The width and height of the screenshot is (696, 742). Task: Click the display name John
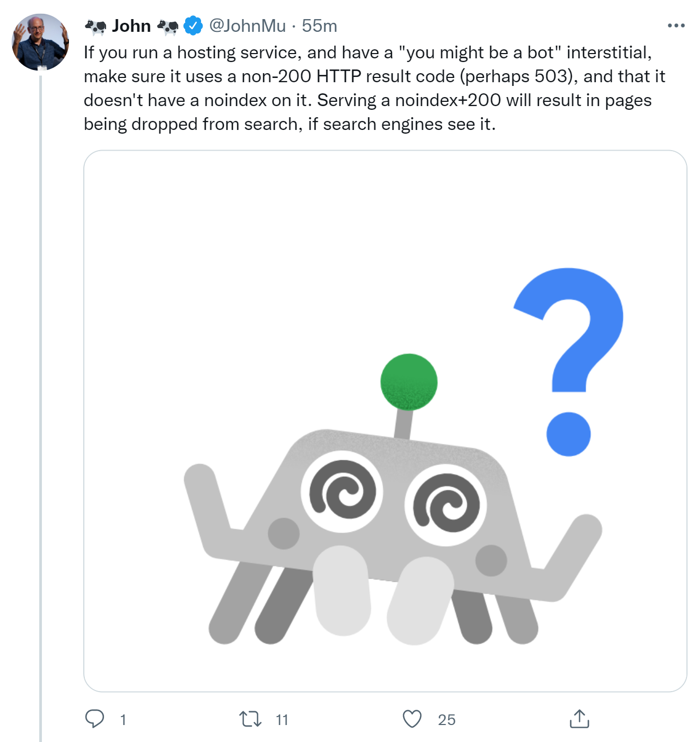click(x=131, y=25)
